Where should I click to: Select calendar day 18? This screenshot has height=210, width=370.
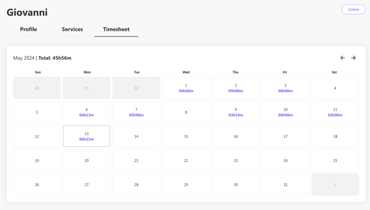335,136
